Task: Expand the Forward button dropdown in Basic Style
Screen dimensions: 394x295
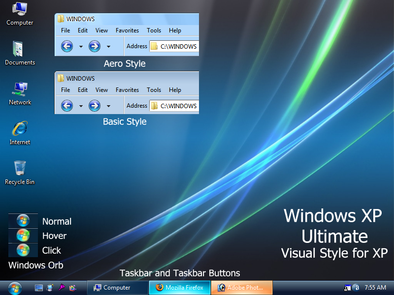Action: [108, 105]
